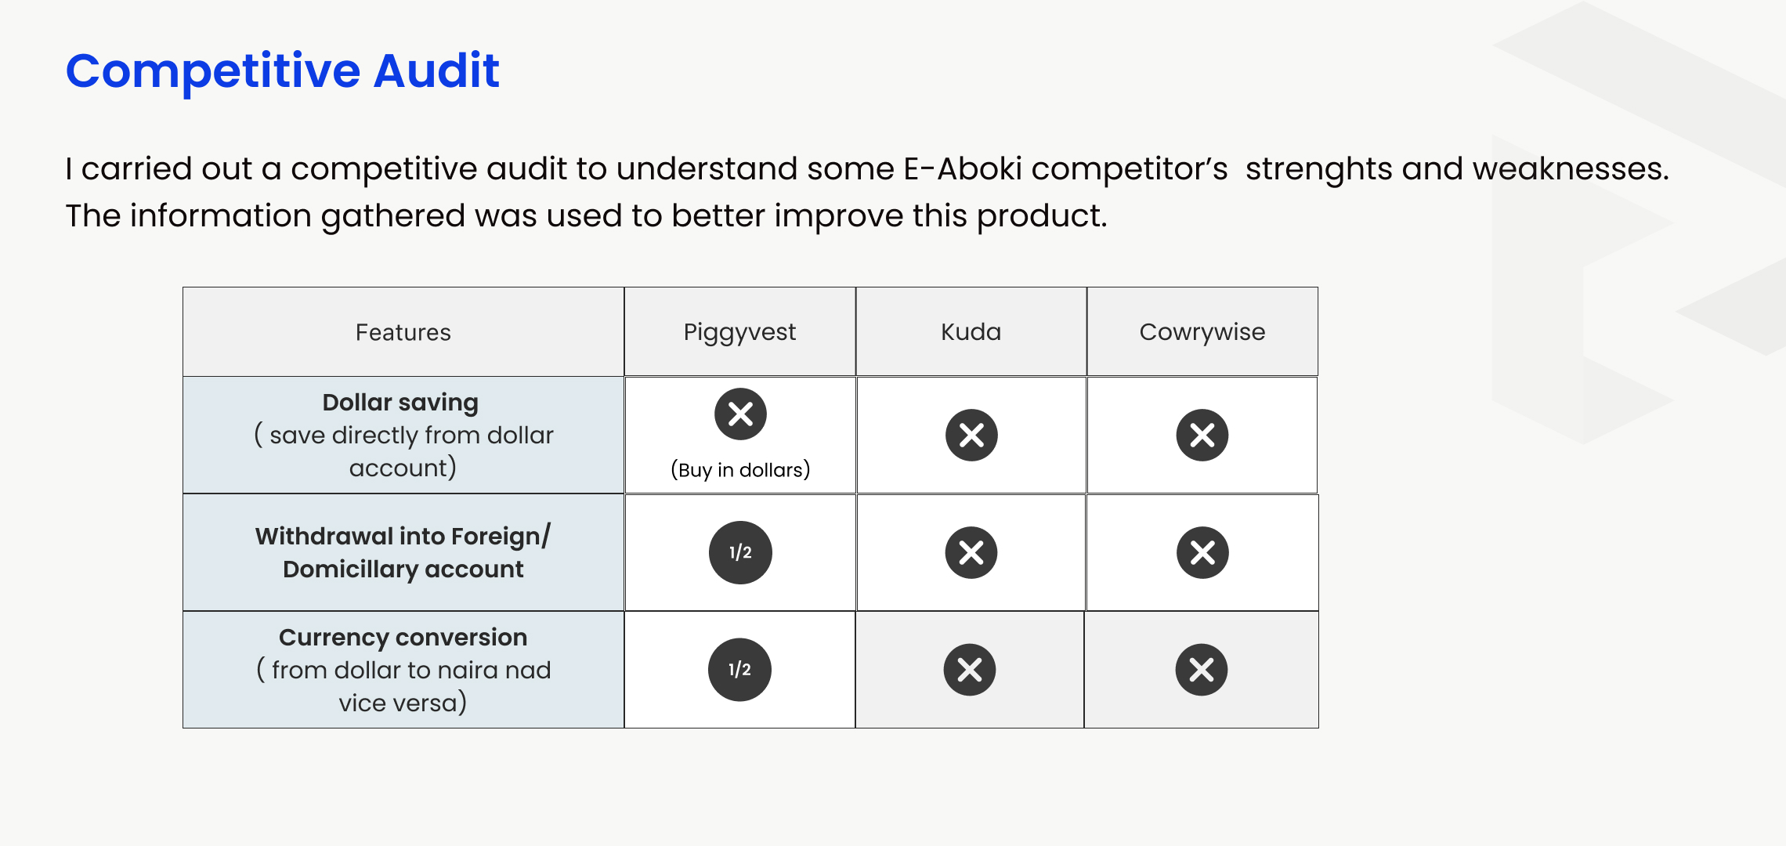The image size is (1786, 846).
Task: Click the X icon for Piggyvest Dollar saving
Action: click(x=740, y=414)
